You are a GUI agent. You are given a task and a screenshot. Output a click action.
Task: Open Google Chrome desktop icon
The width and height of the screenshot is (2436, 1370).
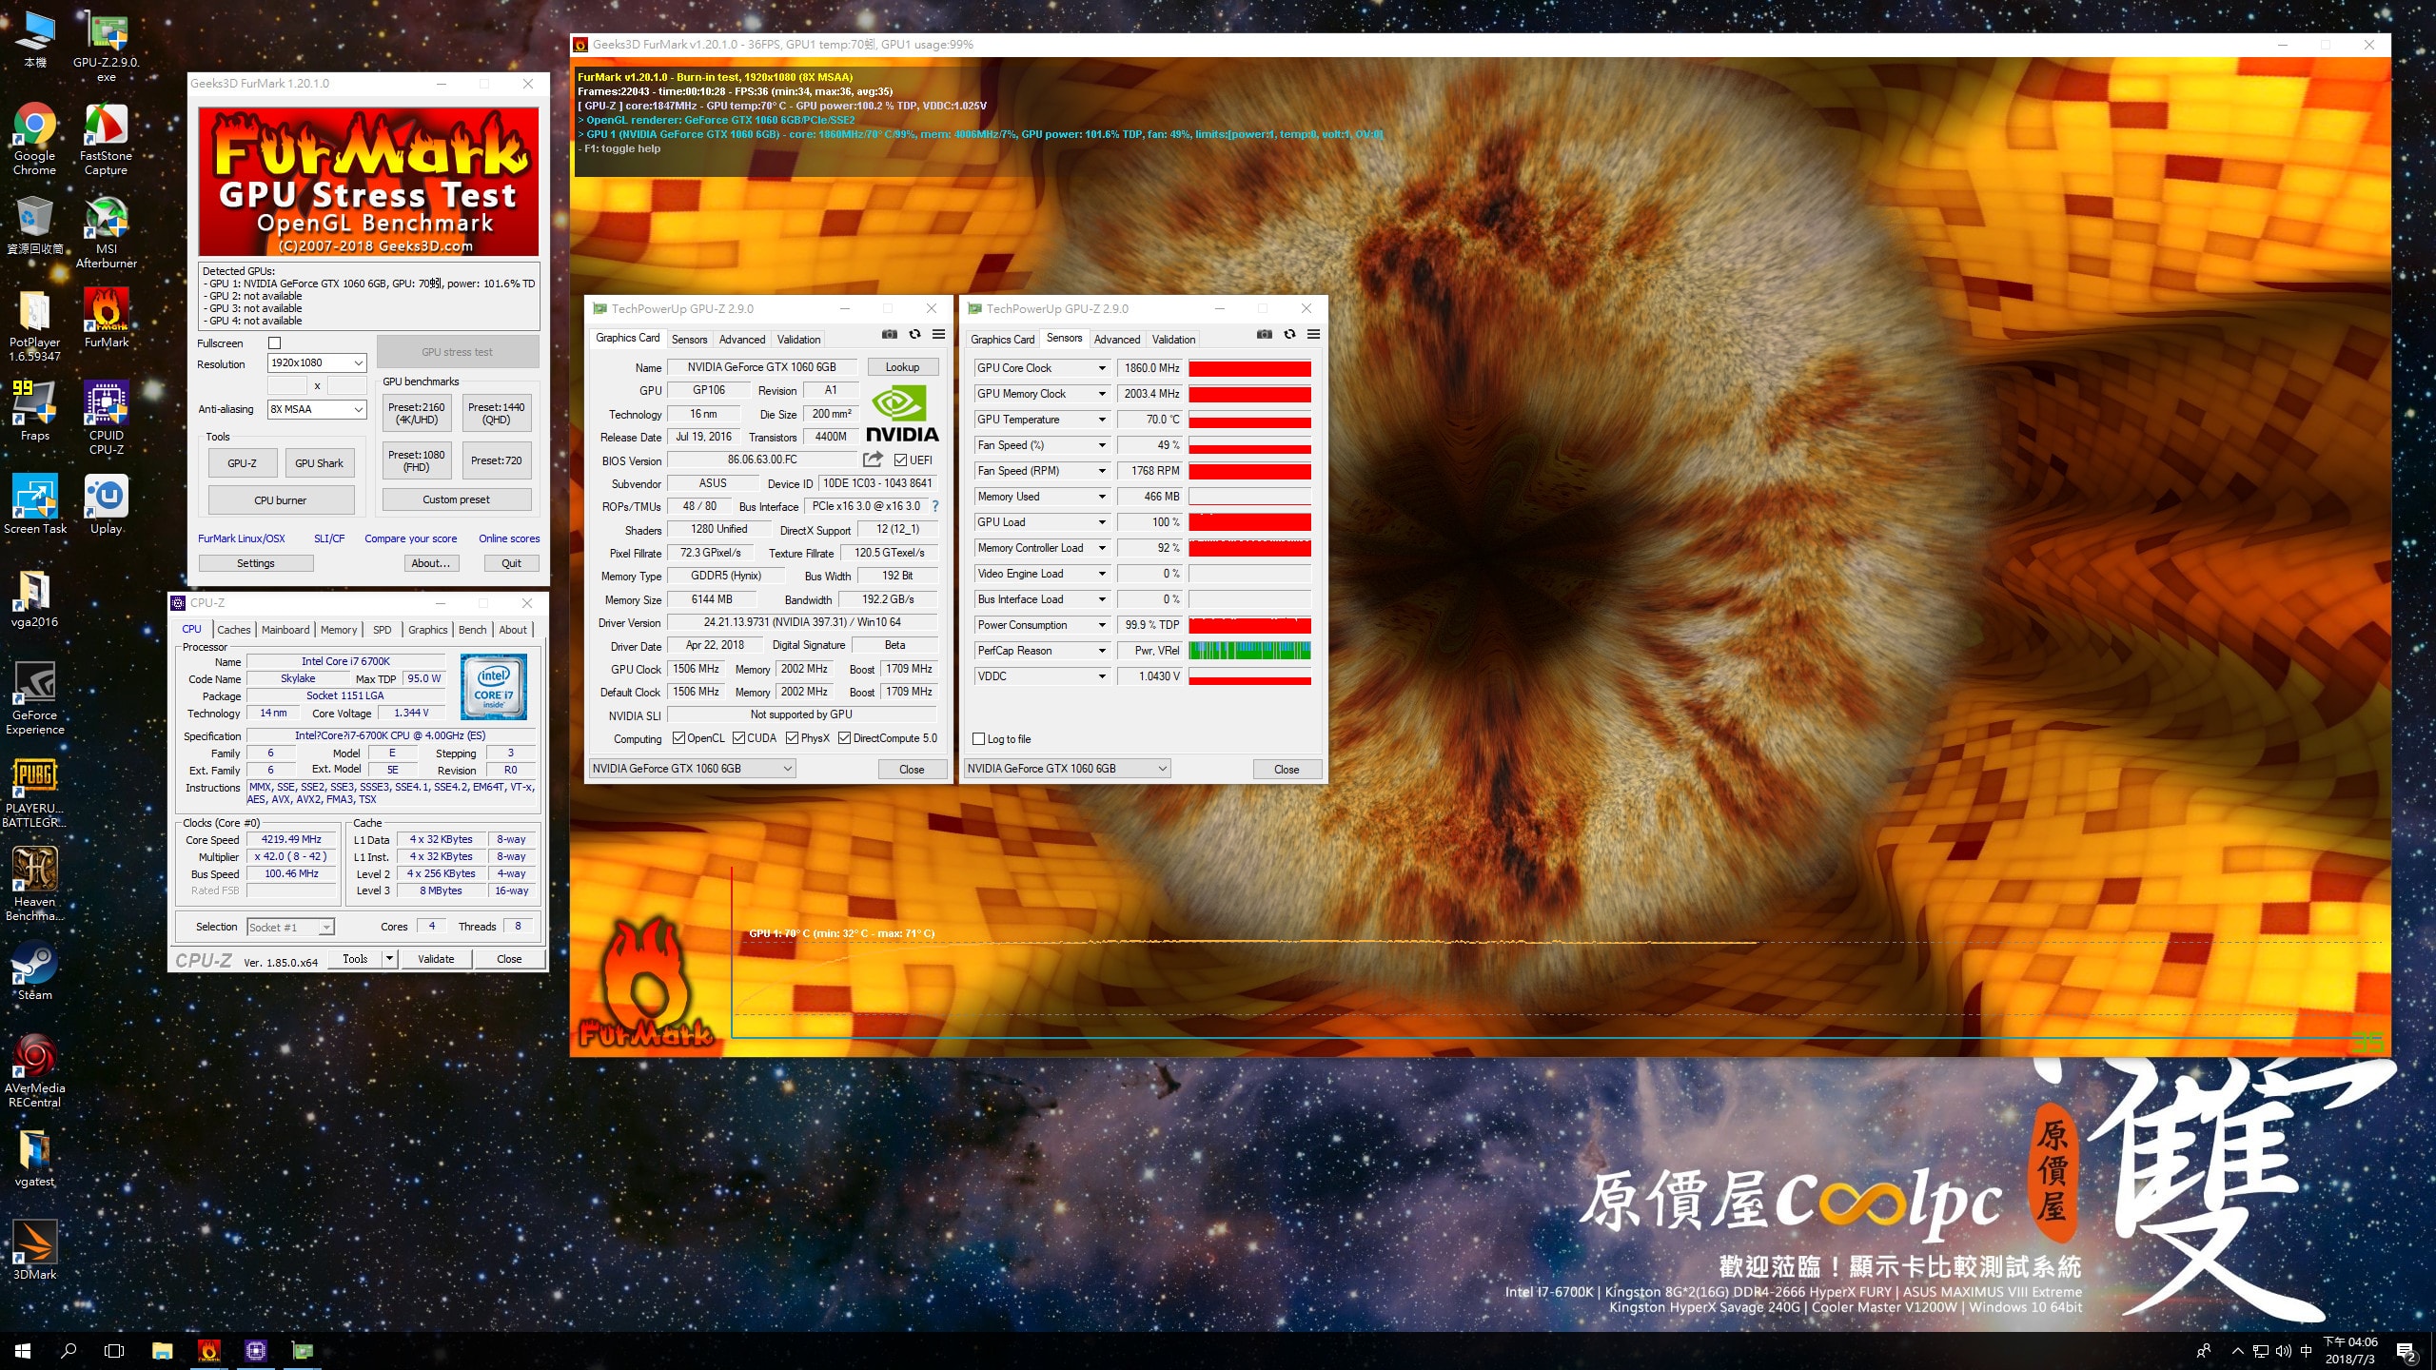pos(34,139)
